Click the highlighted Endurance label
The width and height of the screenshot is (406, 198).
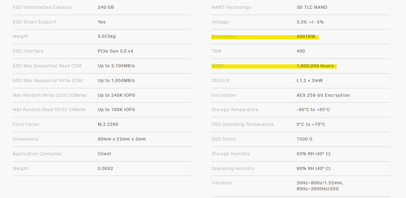[x=223, y=36]
